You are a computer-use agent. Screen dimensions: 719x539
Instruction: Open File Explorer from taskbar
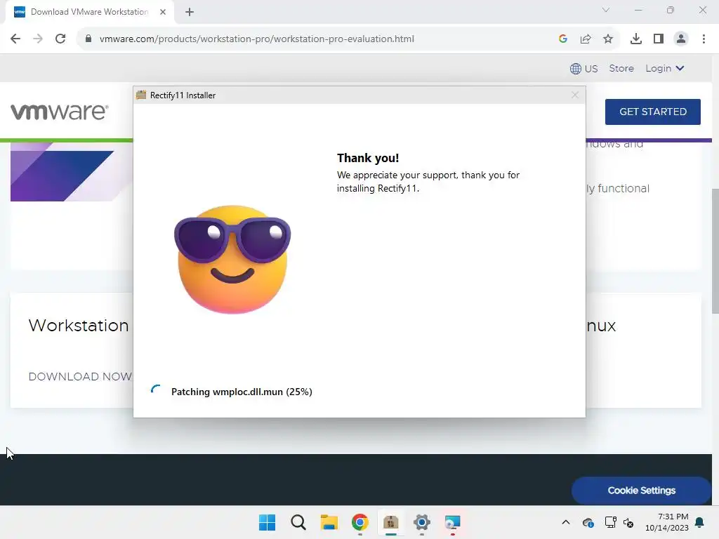tap(329, 522)
